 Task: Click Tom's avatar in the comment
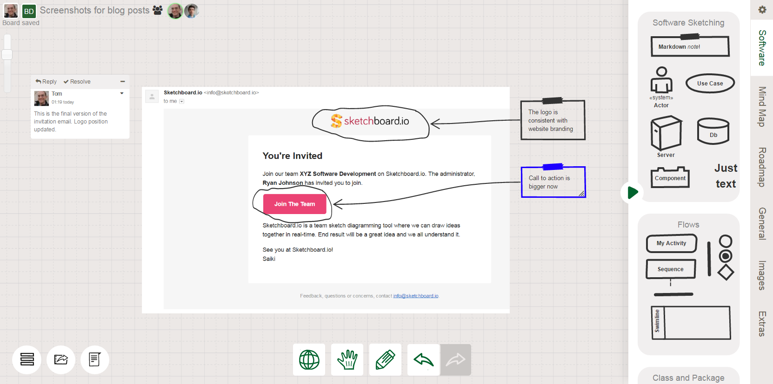(x=41, y=98)
